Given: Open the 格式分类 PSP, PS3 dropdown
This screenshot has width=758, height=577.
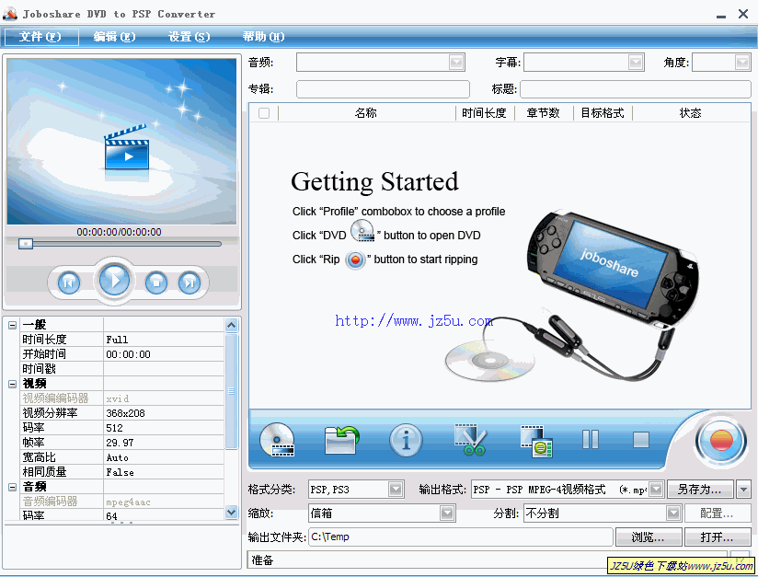Looking at the screenshot, I should (396, 490).
